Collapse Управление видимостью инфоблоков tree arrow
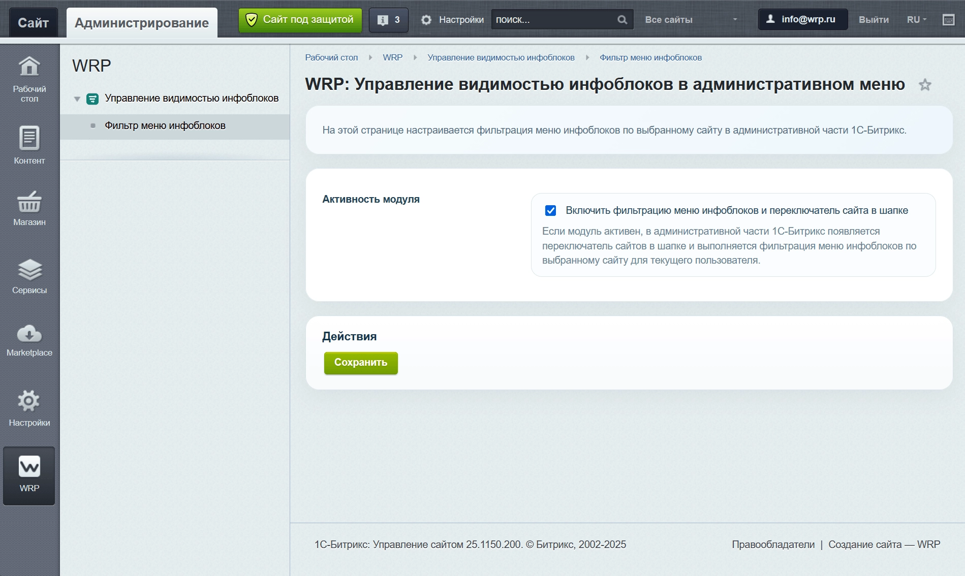Image resolution: width=965 pixels, height=576 pixels. pyautogui.click(x=77, y=99)
